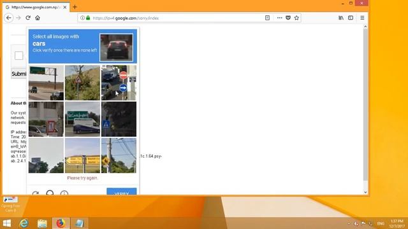The image size is (408, 229).
Task: Toggle reader view icon in address bar
Action: point(267,18)
